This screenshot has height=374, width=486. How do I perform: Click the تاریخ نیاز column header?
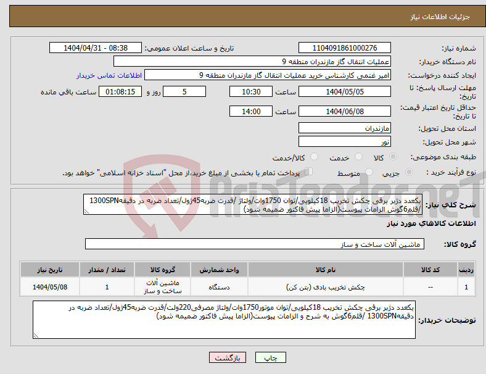coord(50,270)
